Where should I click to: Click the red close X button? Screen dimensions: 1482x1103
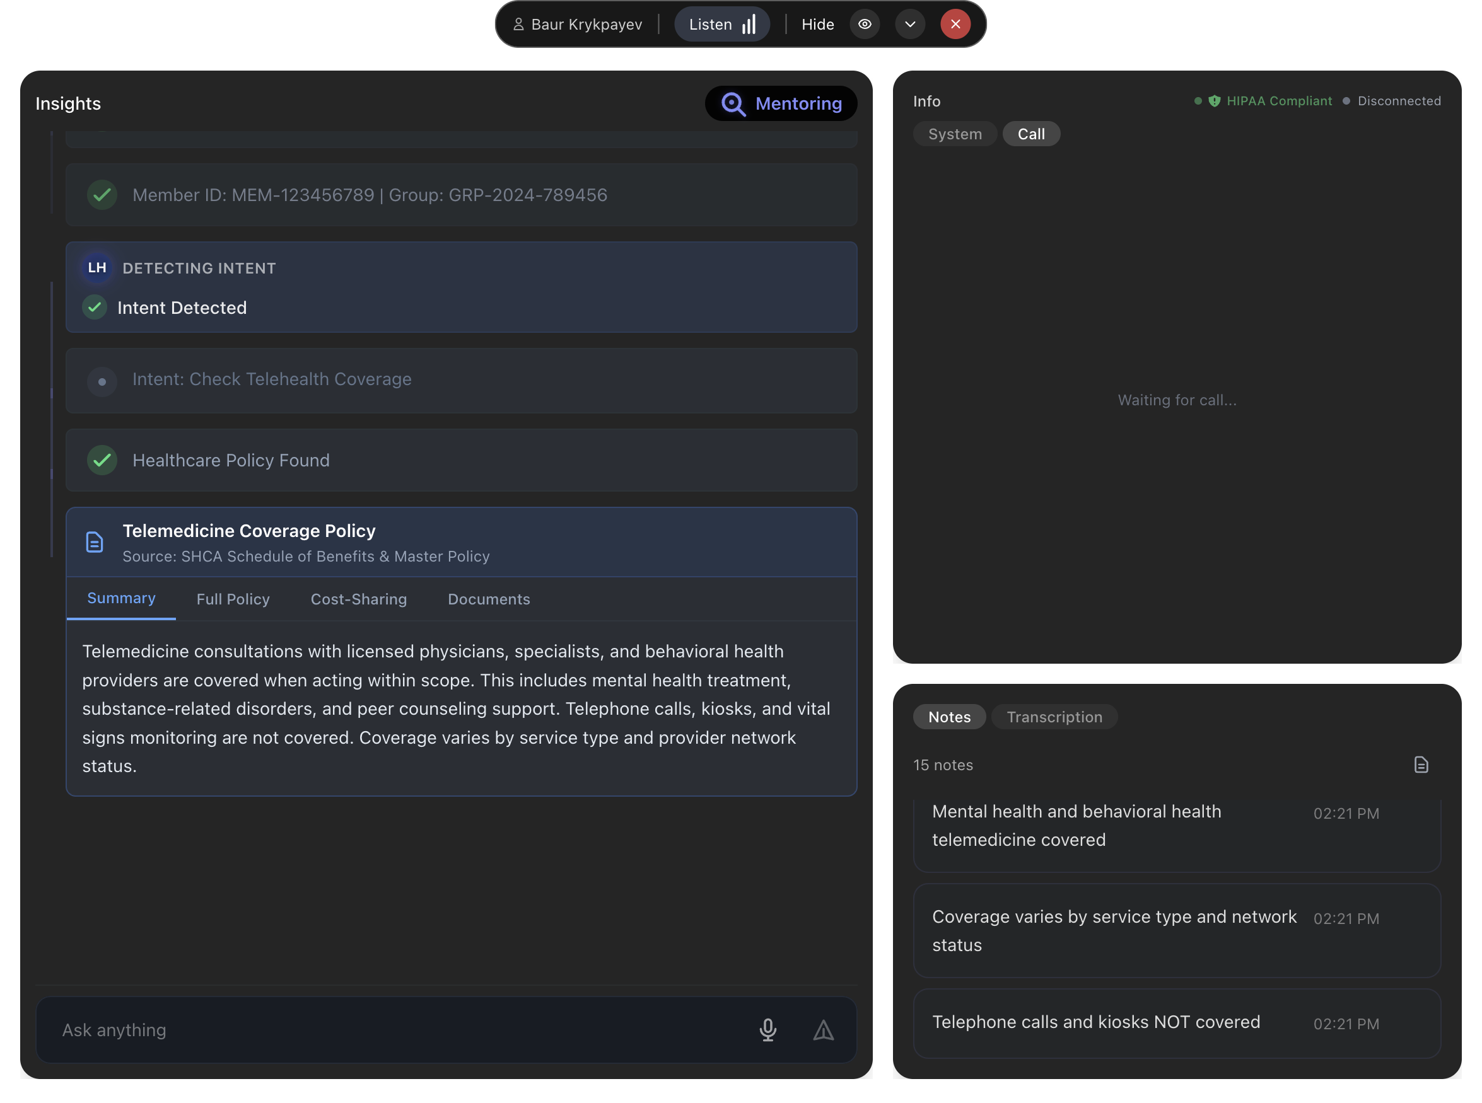(955, 24)
